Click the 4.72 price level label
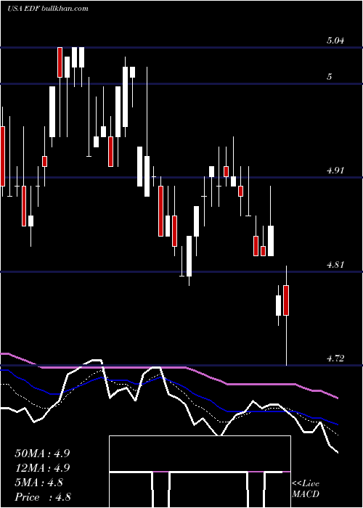Screen dimensions: 363x508 pos(335,359)
